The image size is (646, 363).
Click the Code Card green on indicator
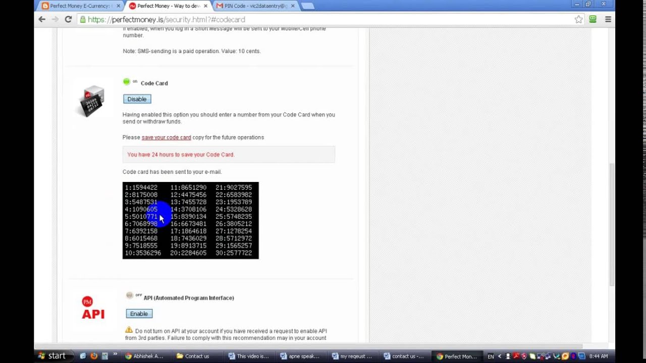pos(127,82)
